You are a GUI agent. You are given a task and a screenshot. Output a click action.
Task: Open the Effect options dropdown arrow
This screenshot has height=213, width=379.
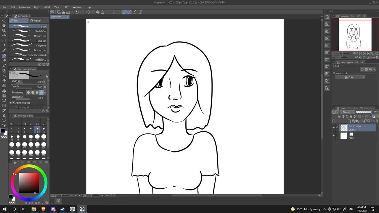(x=374, y=70)
